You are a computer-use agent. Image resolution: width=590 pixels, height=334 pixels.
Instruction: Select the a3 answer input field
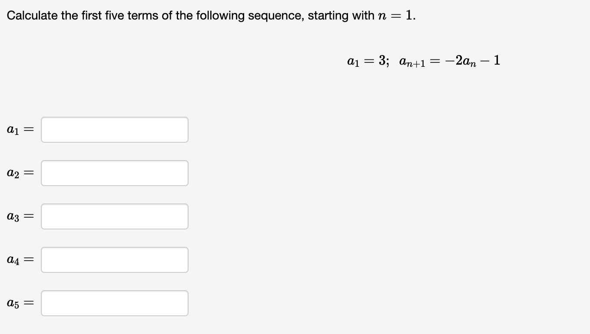coord(115,216)
